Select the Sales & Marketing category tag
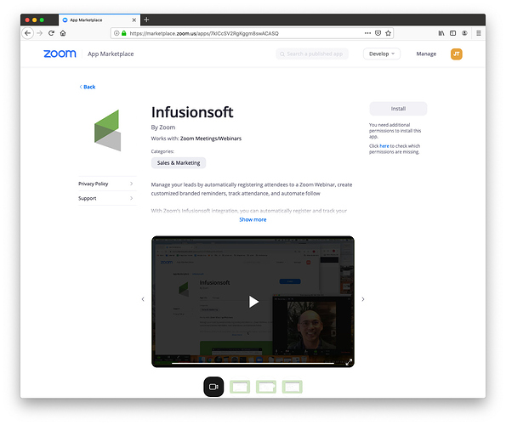506x425 pixels. point(179,163)
